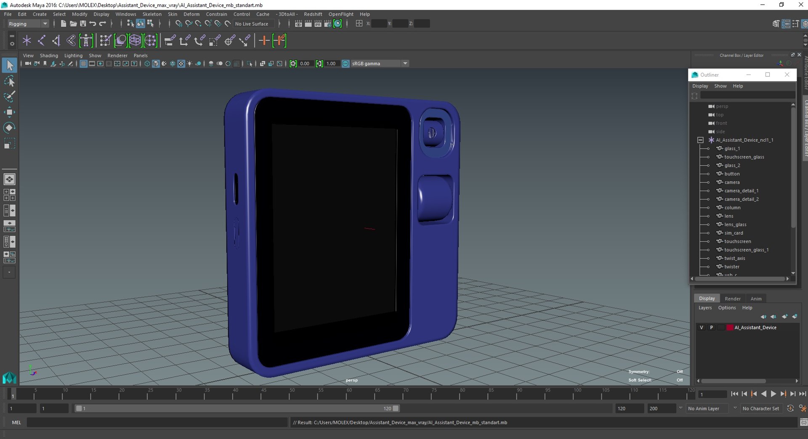
Task: Open the Layers menu in Layer Editor
Action: 705,308
